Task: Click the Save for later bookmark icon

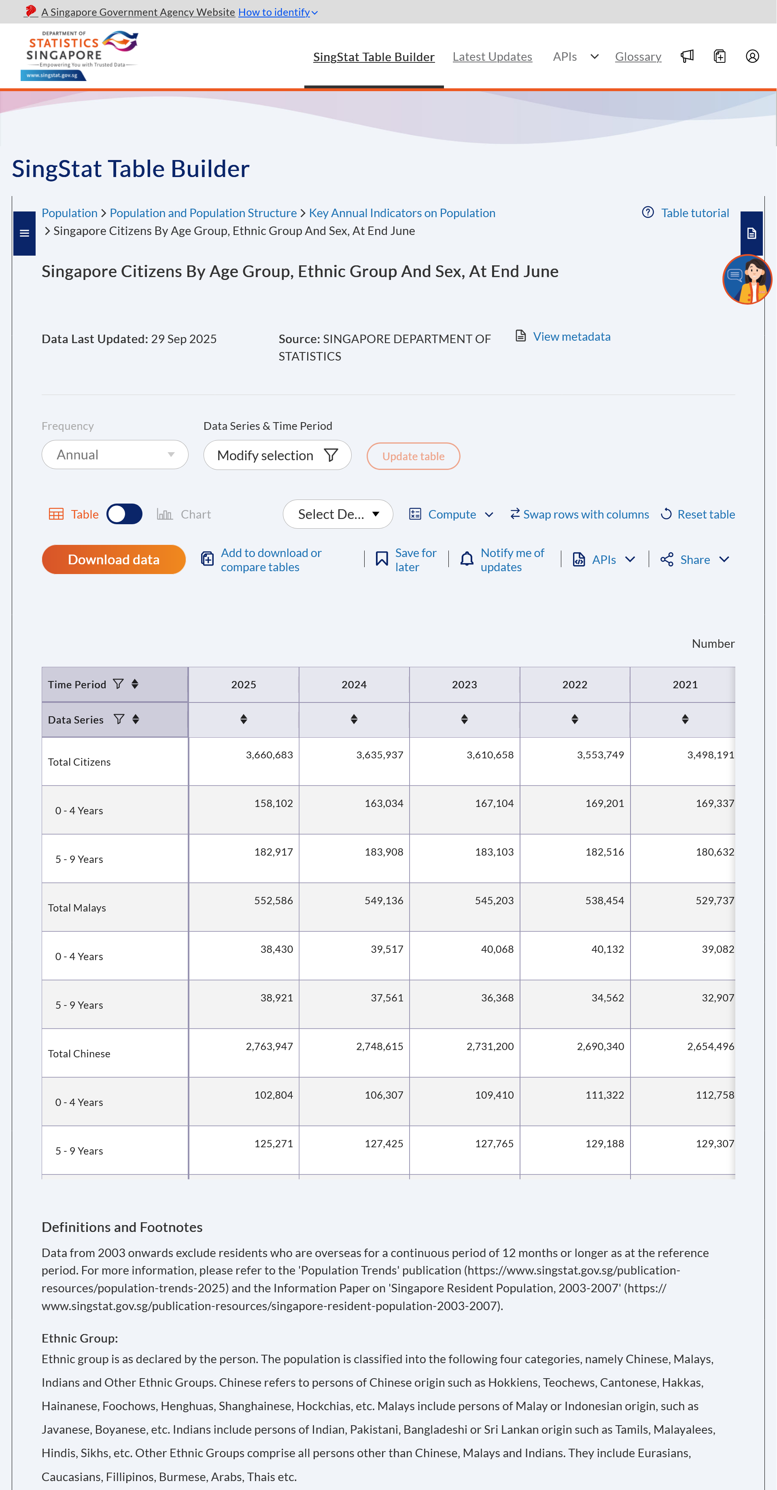Action: point(382,559)
